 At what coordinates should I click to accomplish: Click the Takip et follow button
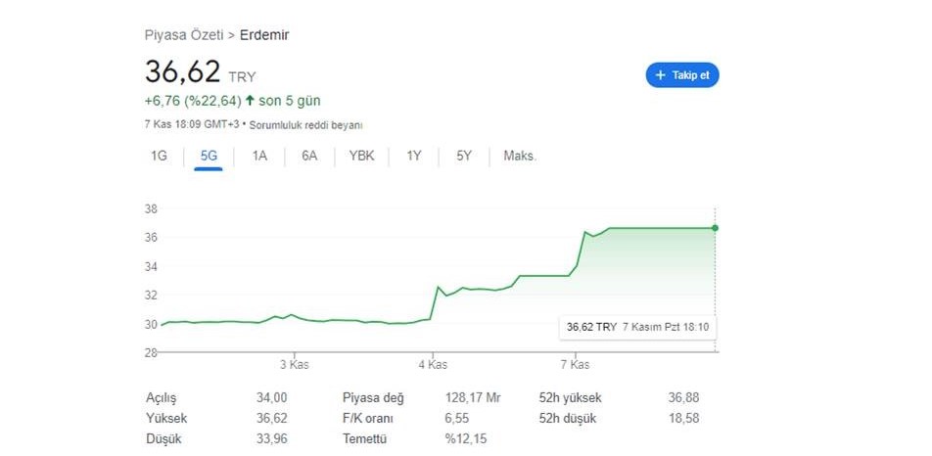[682, 75]
